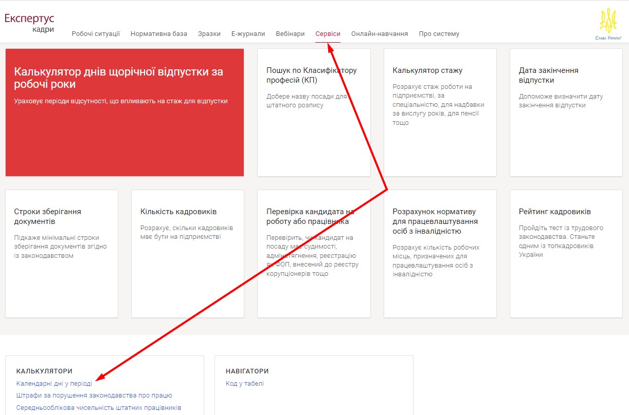
Task: Select the Сервіси tab
Action: coord(328,34)
